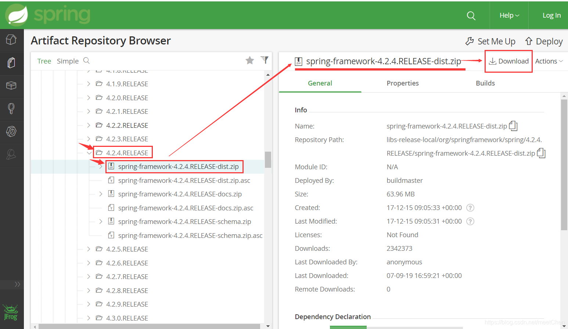This screenshot has height=329, width=568.
Task: Click file icon of dist.zip.asc
Action: pos(111,180)
